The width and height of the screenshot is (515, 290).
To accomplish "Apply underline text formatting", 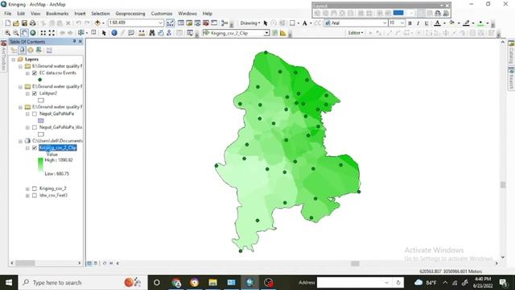I will [x=426, y=23].
